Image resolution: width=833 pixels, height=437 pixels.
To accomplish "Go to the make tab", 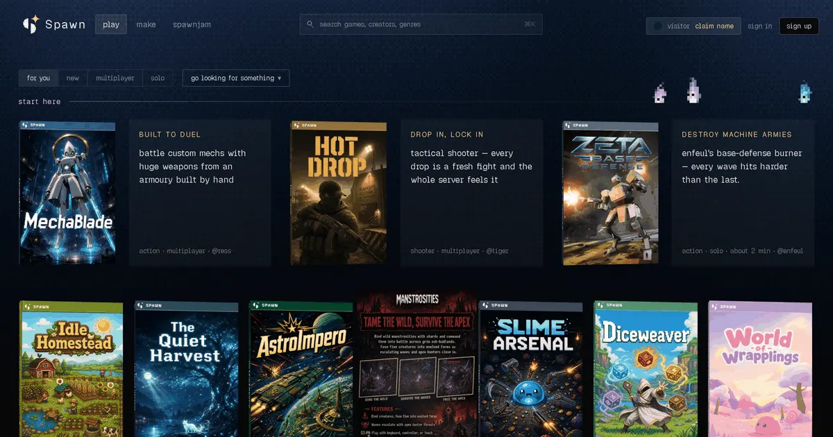I will coord(146,25).
